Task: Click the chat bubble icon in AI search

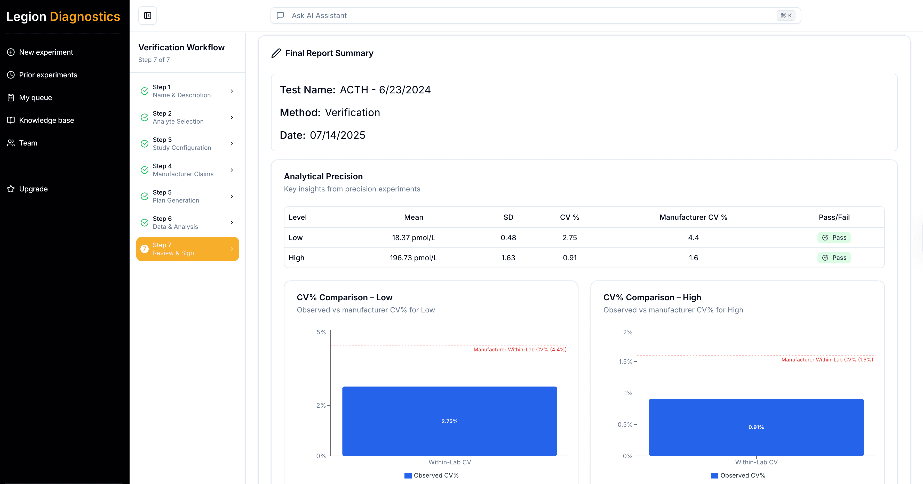Action: (281, 15)
